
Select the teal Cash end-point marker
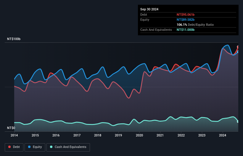point(238,122)
